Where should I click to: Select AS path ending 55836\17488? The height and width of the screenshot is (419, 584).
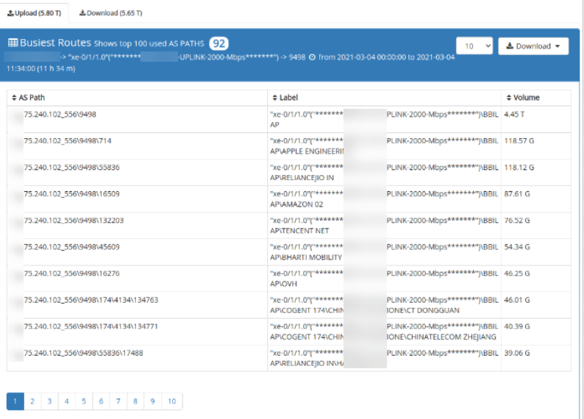[x=83, y=353]
